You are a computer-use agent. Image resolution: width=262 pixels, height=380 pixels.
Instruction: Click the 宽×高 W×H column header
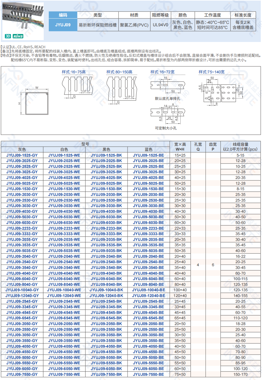(180, 147)
